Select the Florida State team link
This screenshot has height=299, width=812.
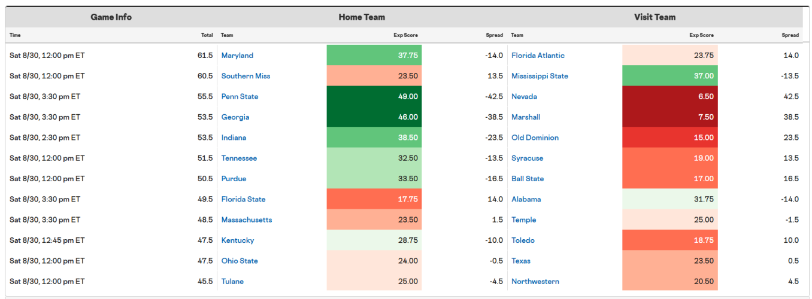pyautogui.click(x=243, y=199)
